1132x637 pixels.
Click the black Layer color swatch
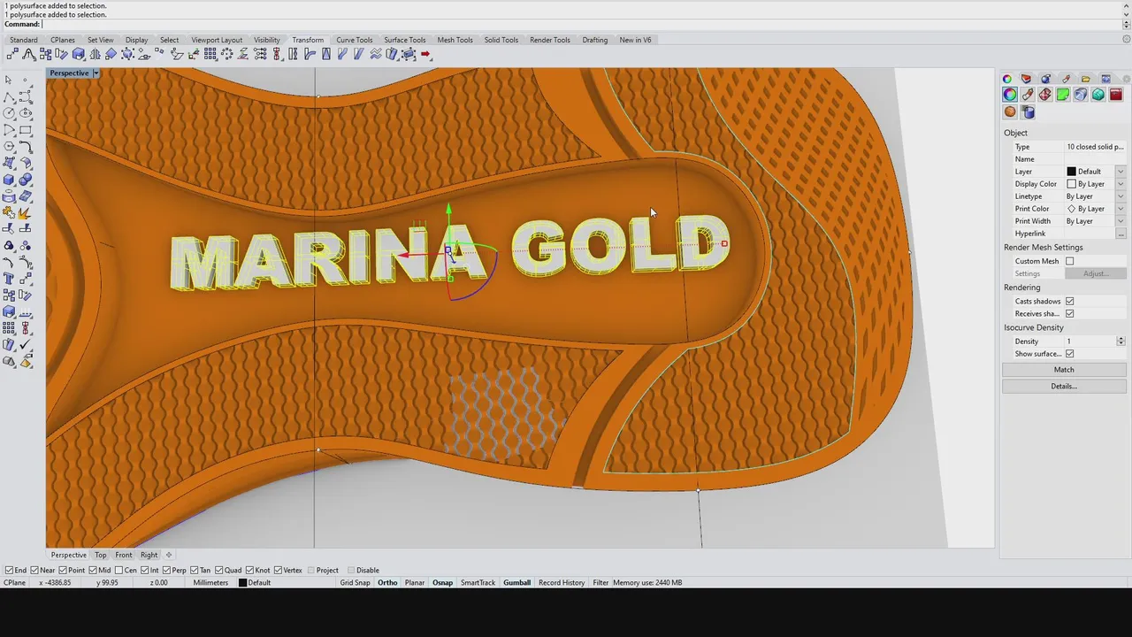pyautogui.click(x=1071, y=172)
